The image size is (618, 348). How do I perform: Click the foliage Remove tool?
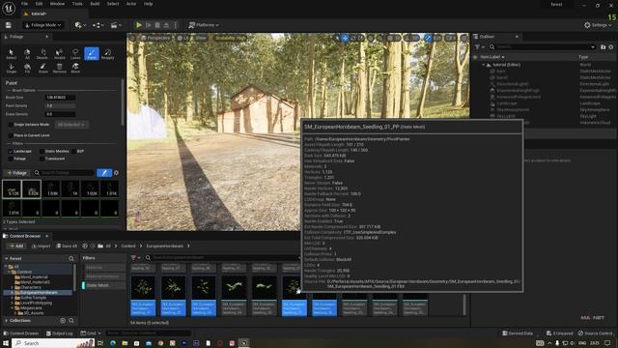[x=59, y=69]
